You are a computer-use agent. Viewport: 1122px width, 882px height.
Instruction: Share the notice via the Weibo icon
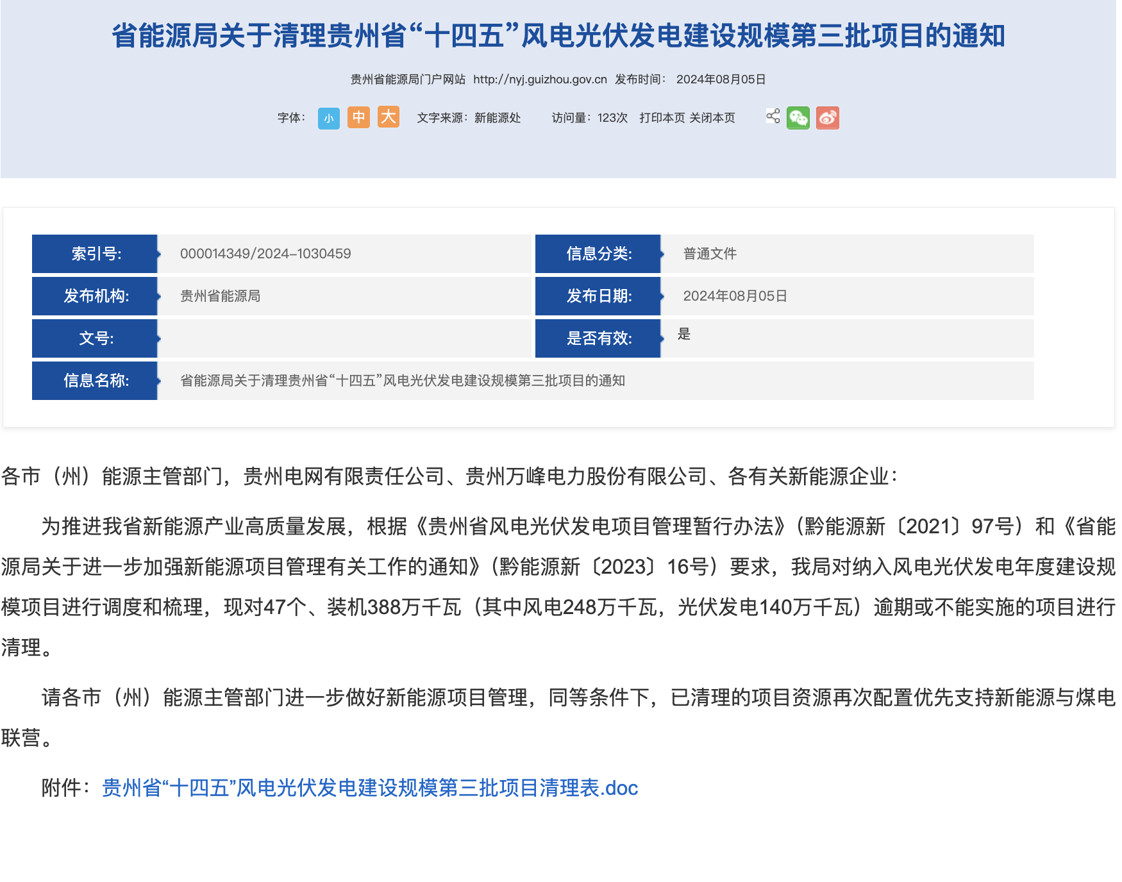tap(827, 118)
